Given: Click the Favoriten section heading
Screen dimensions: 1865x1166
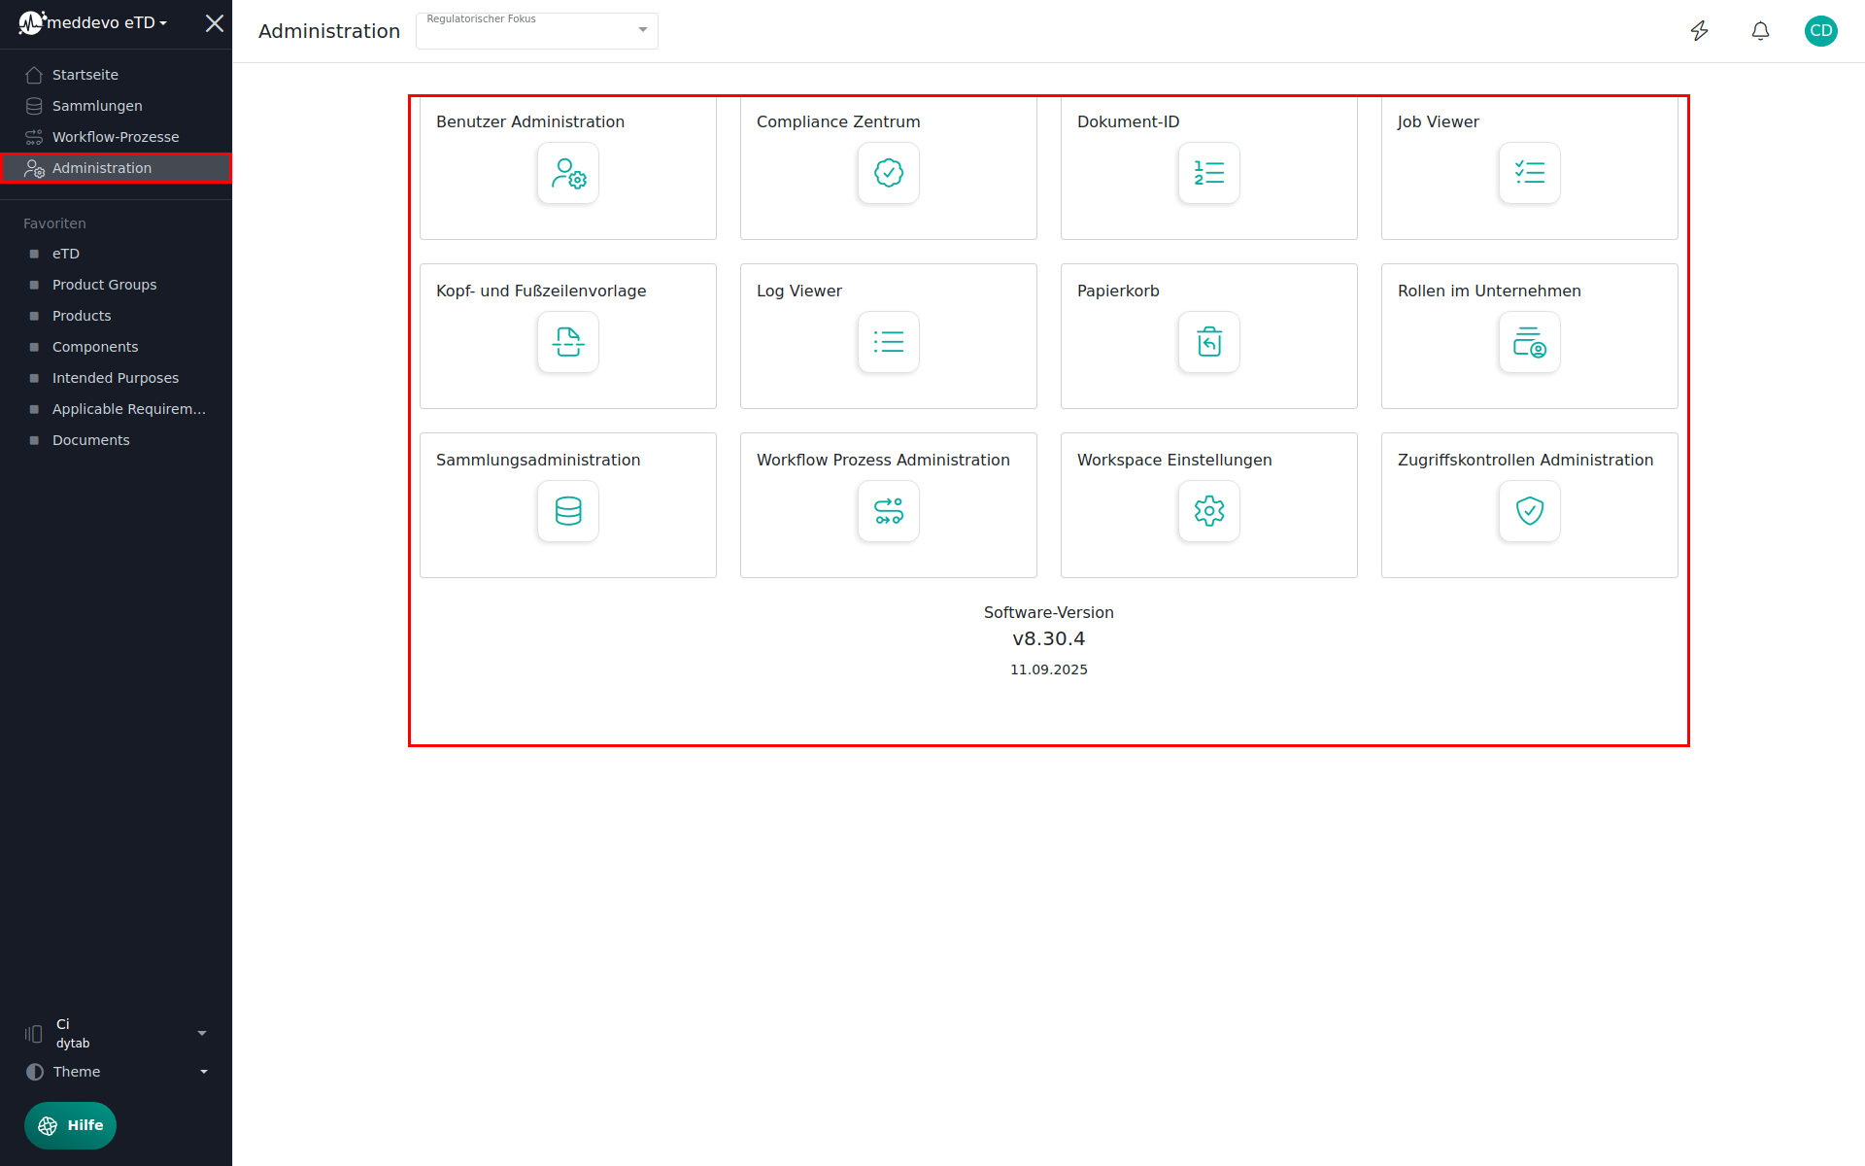Looking at the screenshot, I should 54,223.
